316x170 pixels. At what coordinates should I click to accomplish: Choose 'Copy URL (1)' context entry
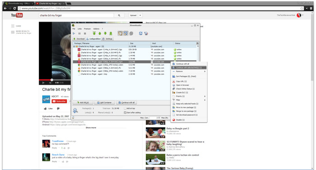coord(189,81)
